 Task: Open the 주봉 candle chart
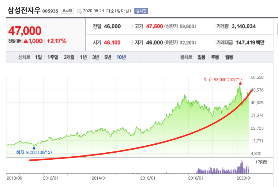[215, 57]
